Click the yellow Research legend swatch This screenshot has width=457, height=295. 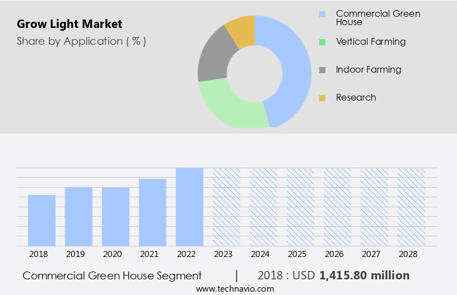point(322,98)
